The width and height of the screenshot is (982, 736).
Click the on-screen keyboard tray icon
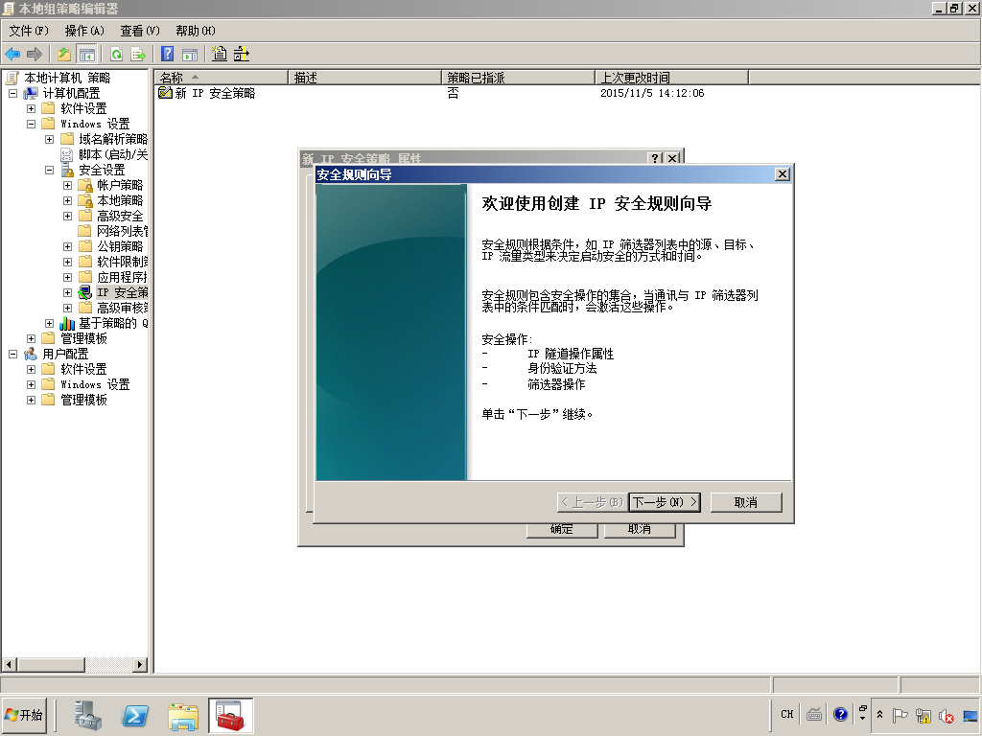814,714
